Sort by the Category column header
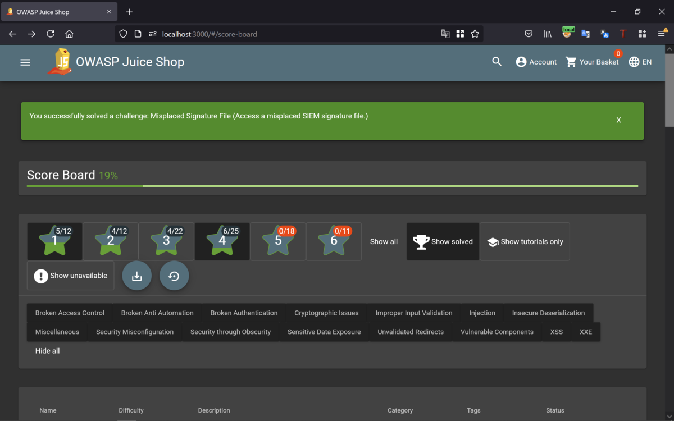This screenshot has height=421, width=674. pos(400,410)
